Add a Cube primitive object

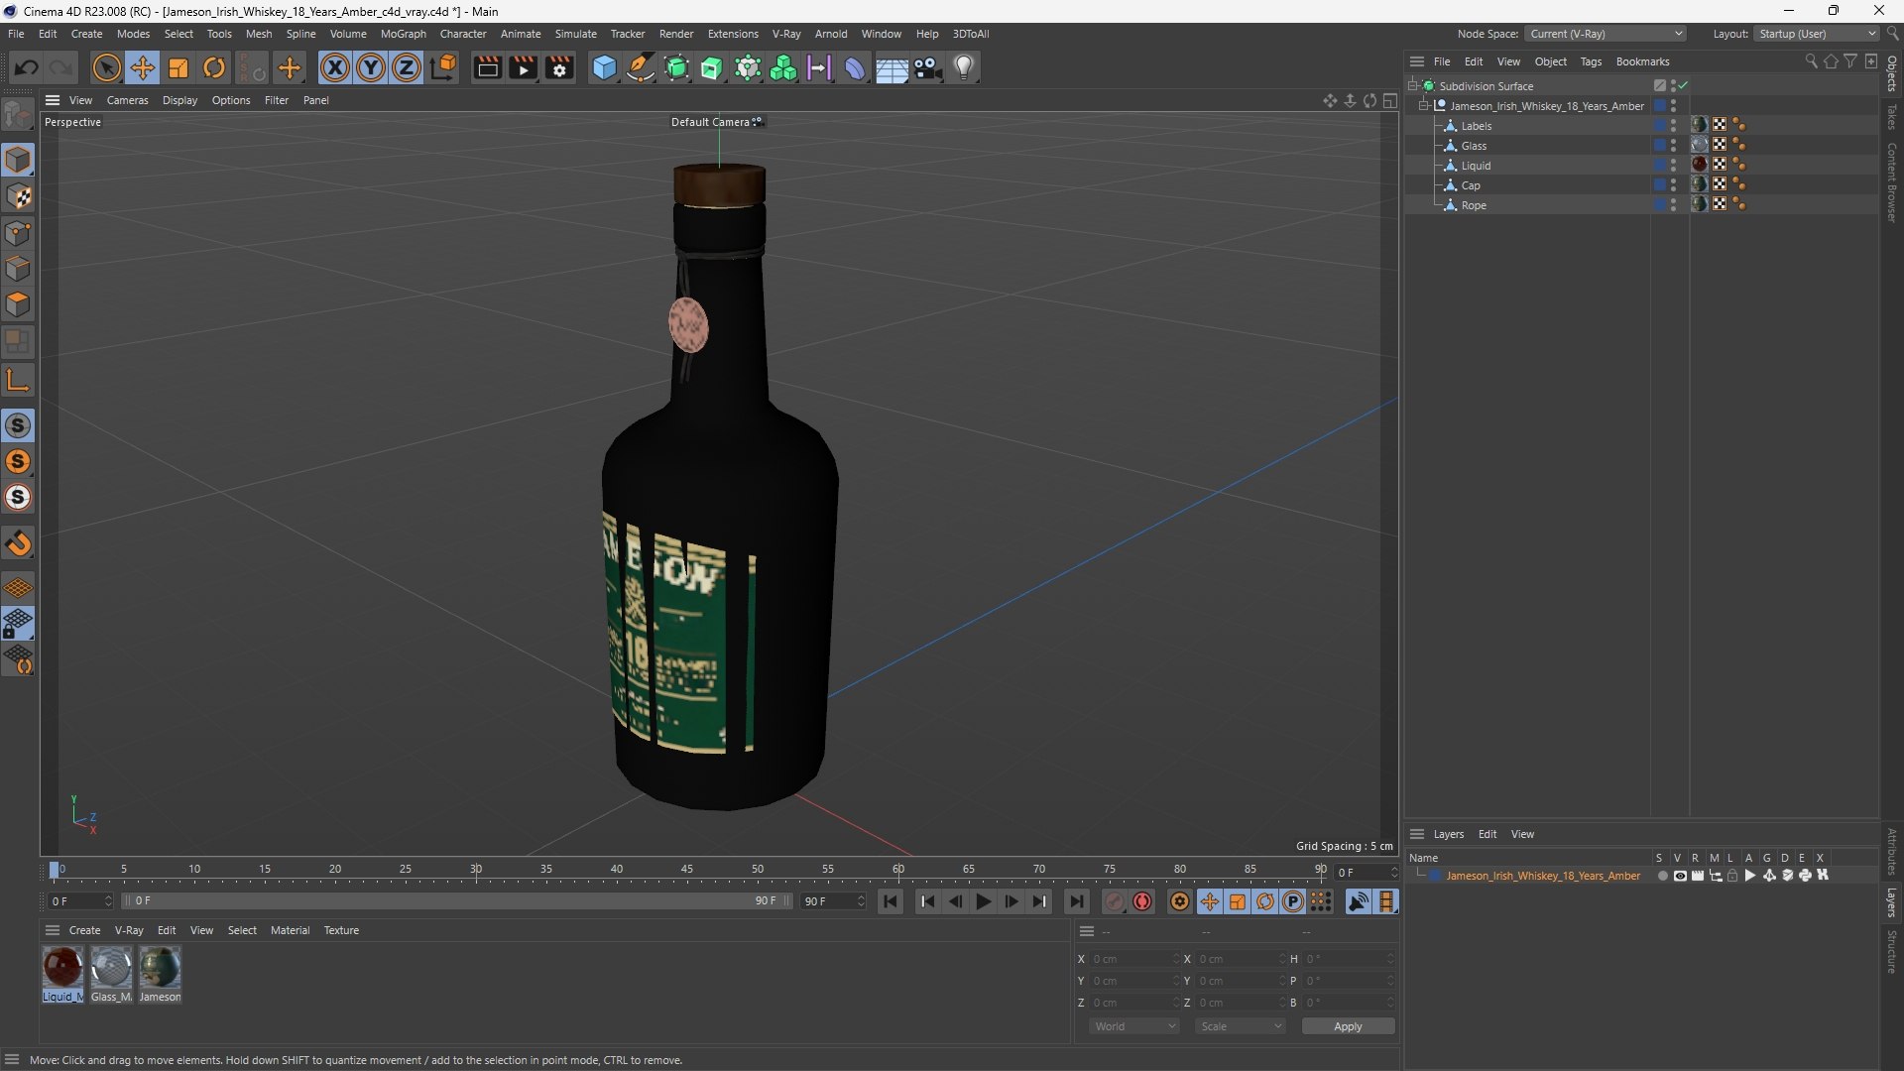pyautogui.click(x=604, y=67)
